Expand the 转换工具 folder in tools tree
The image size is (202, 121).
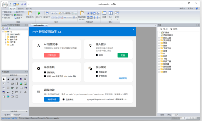click(x=159, y=62)
